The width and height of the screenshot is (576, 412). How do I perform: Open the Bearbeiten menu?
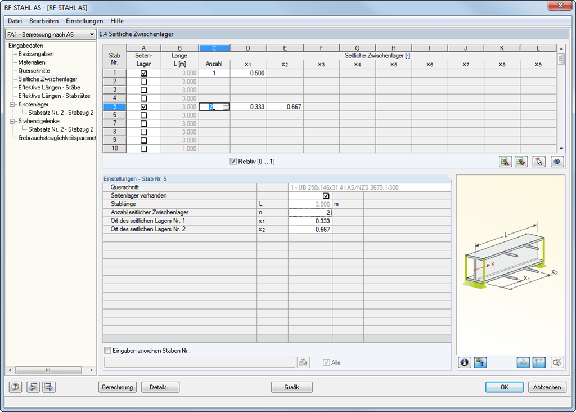click(x=44, y=21)
